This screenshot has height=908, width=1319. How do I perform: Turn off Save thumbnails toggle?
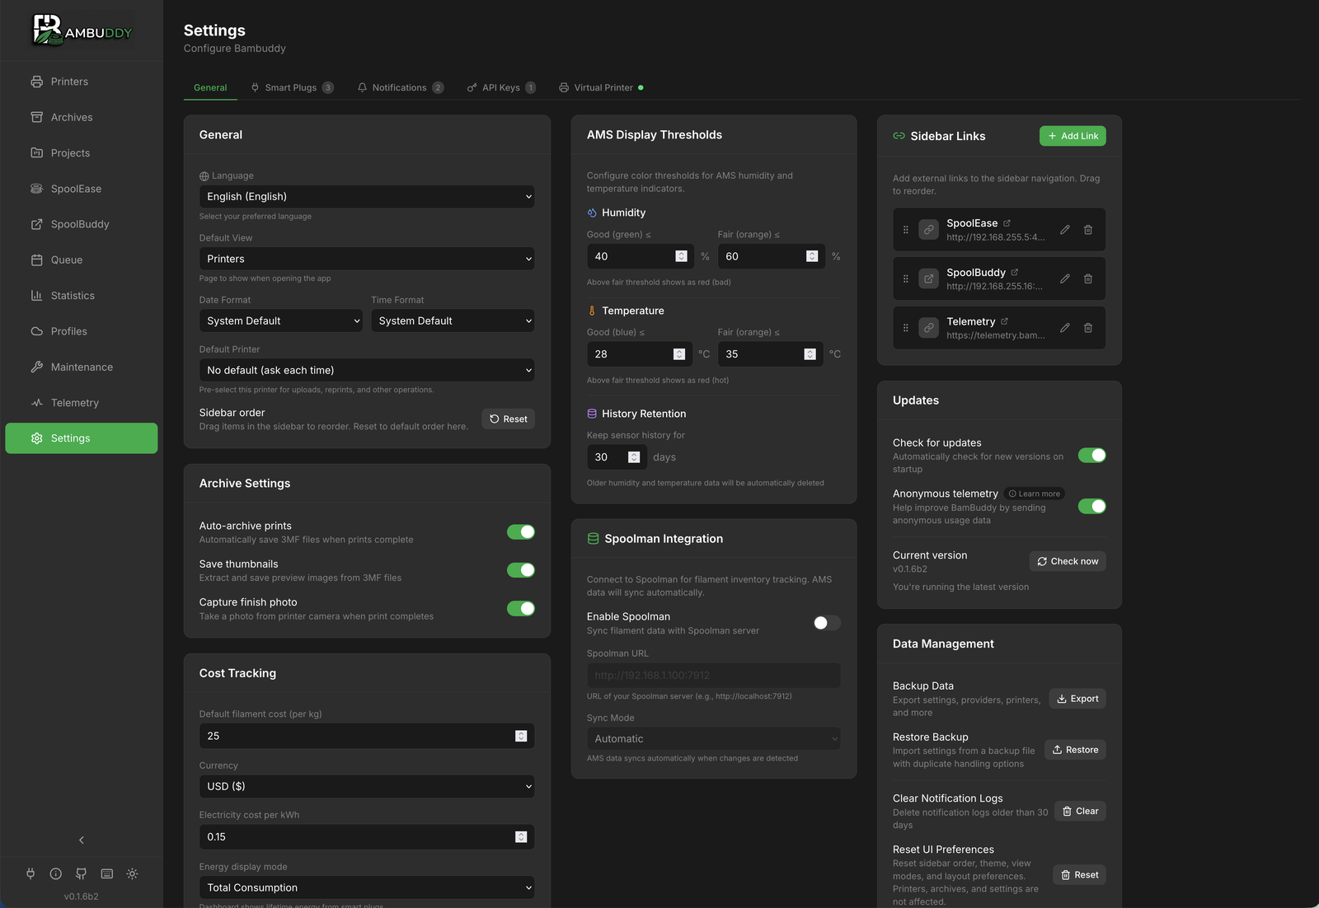pyautogui.click(x=521, y=570)
